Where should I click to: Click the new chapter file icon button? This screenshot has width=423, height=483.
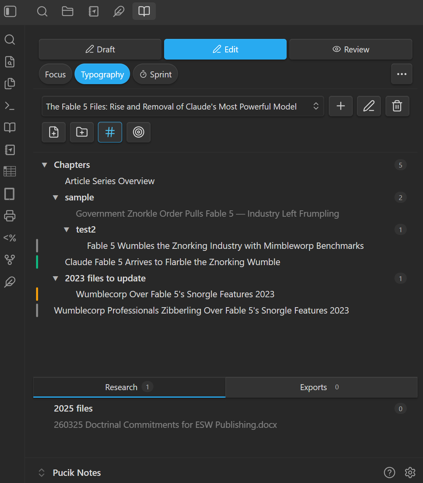pyautogui.click(x=54, y=132)
